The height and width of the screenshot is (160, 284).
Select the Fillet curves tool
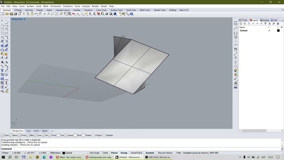[6, 37]
